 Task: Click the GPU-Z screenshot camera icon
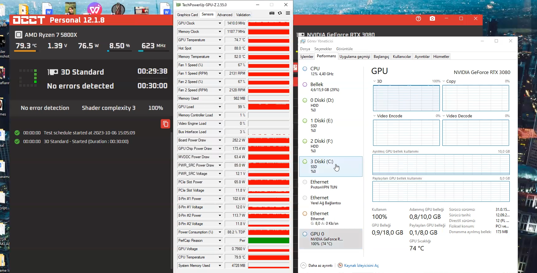click(x=272, y=13)
